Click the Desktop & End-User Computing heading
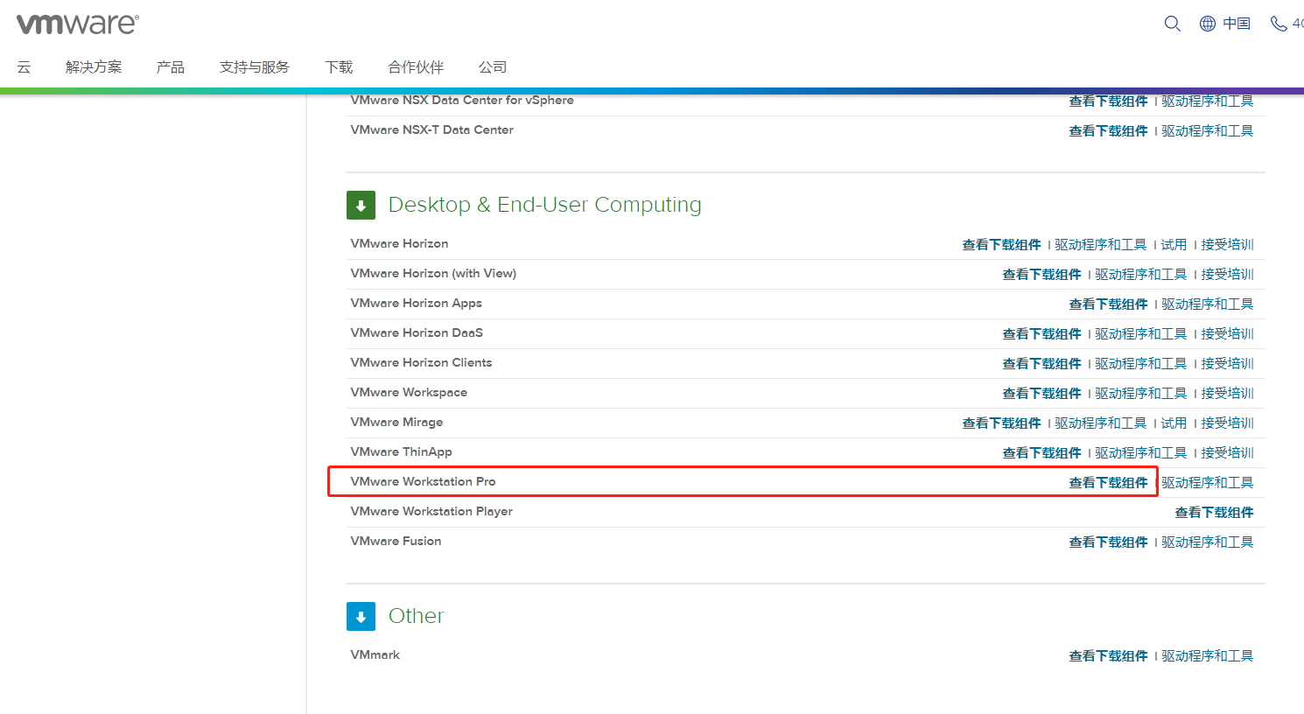Viewport: 1304px width, 714px height. point(544,205)
